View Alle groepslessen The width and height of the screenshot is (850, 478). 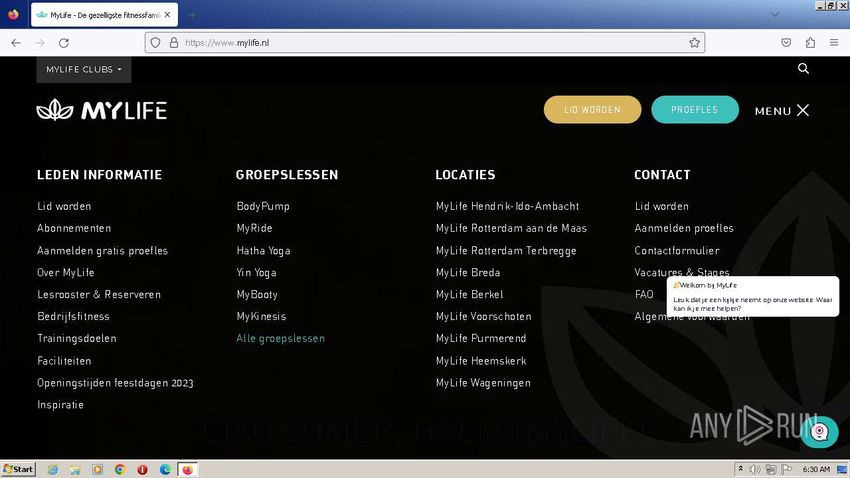(x=280, y=339)
